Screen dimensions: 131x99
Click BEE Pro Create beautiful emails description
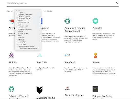coord(20,72)
